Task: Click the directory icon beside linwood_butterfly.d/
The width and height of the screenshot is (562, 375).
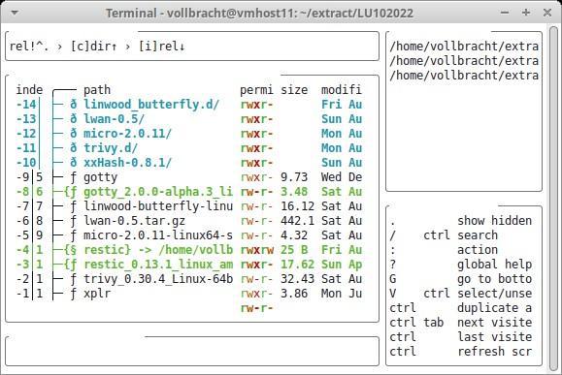Action: click(74, 105)
